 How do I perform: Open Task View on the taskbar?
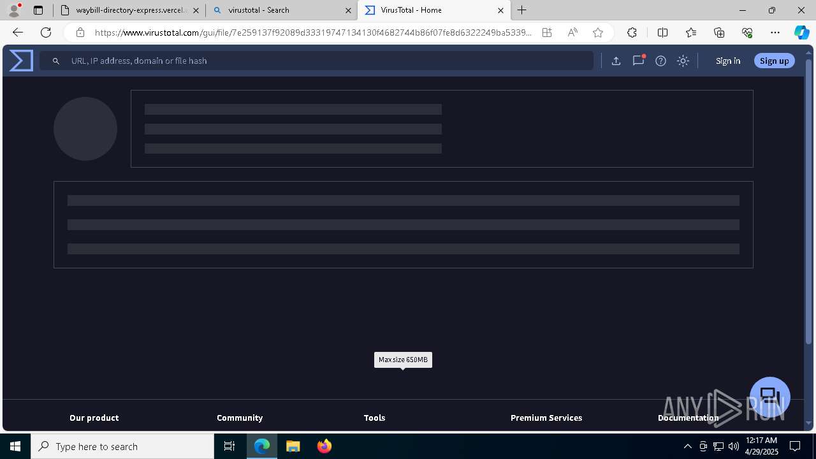[229, 446]
